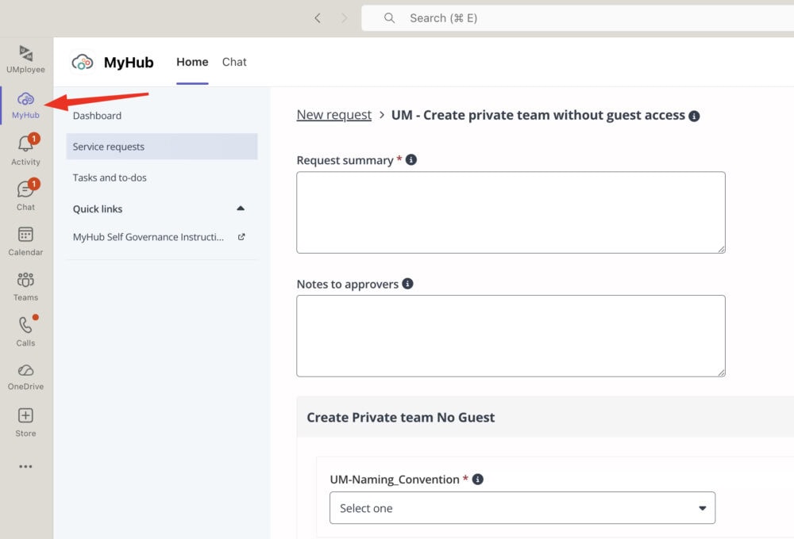Viewport: 794px width, 539px height.
Task: Click the Create Private team No Guest heading
Action: pyautogui.click(x=400, y=417)
